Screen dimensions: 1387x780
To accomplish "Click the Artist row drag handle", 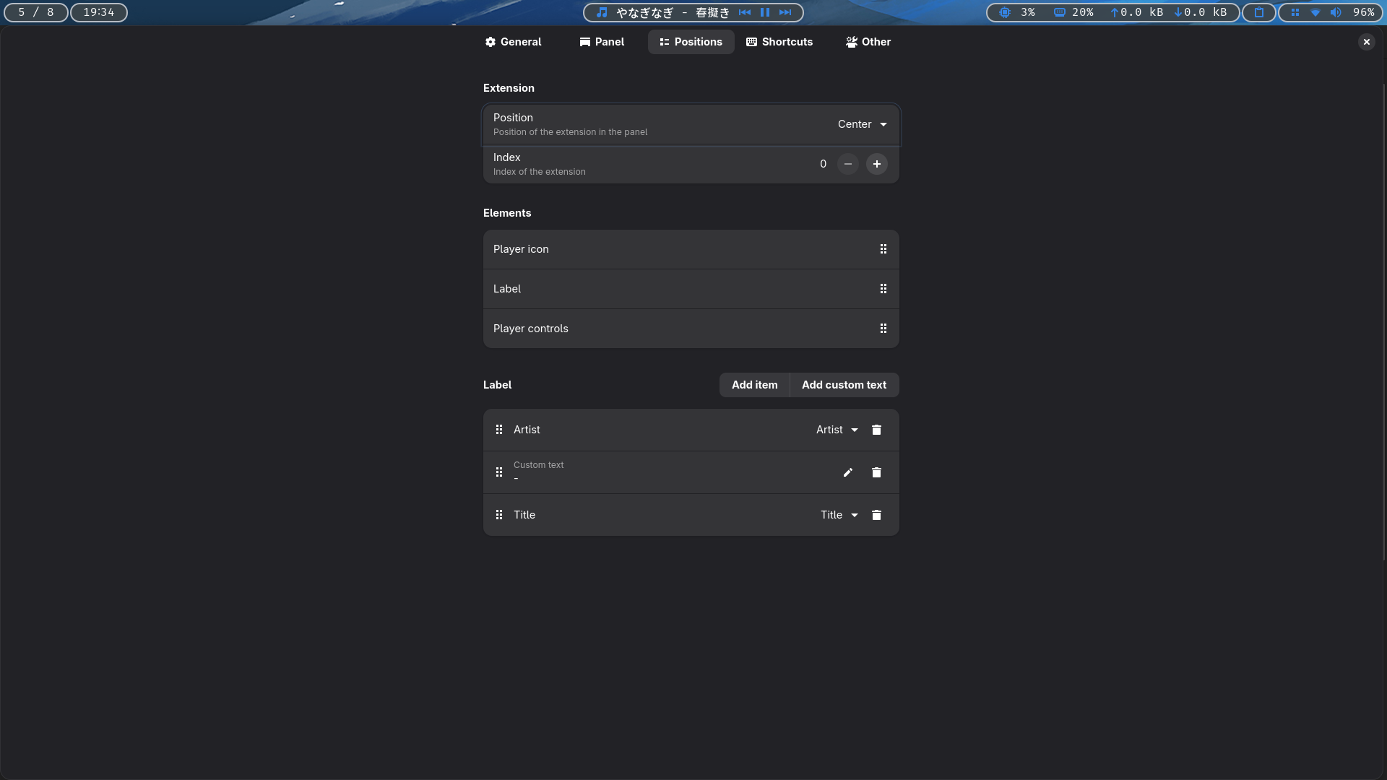I will click(499, 430).
